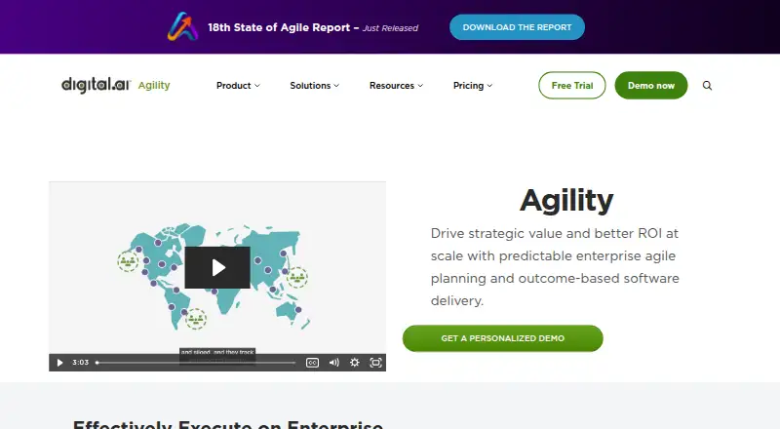Expand the Solutions chevron arrow
This screenshot has width=780, height=429.
336,86
